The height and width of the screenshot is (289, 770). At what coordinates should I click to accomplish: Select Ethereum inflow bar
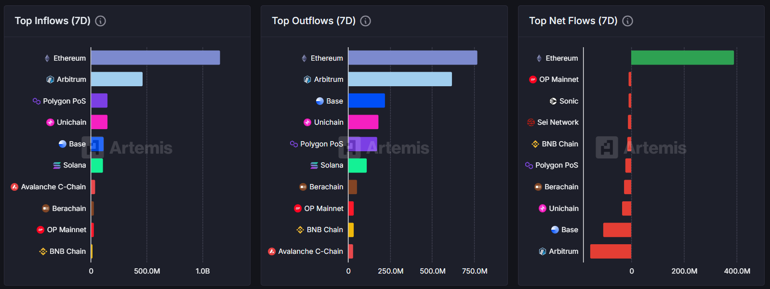156,58
